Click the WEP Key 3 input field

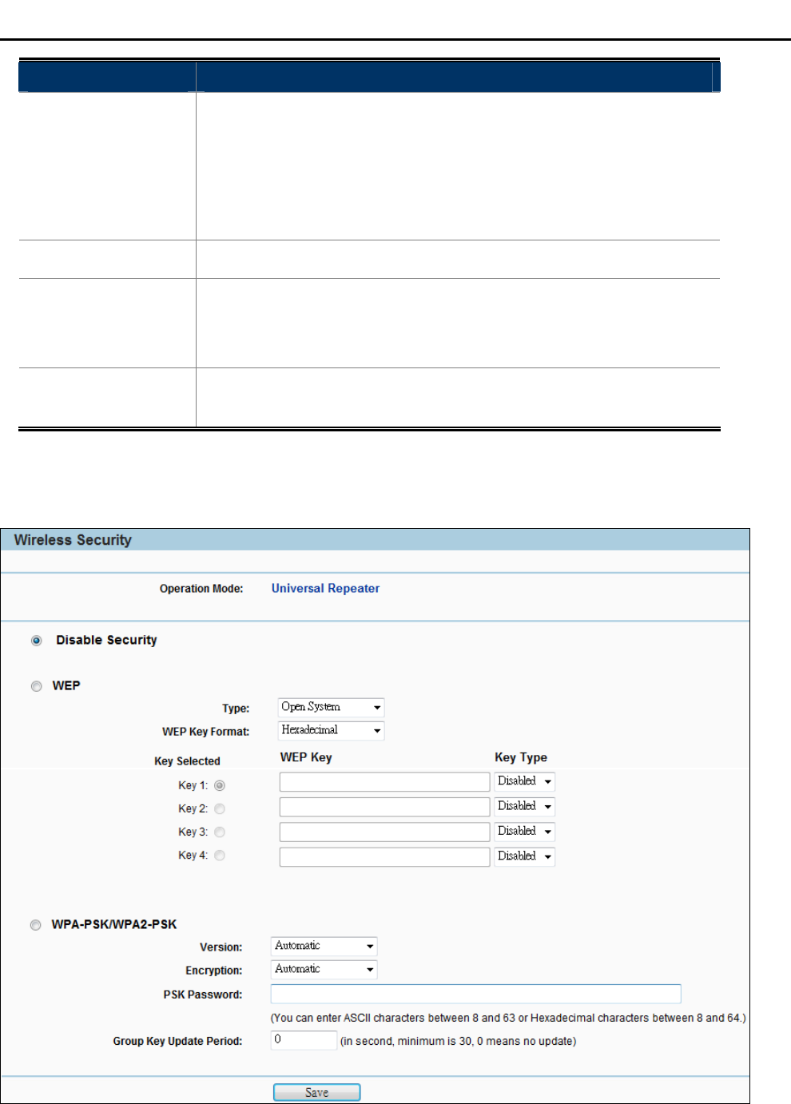click(384, 832)
